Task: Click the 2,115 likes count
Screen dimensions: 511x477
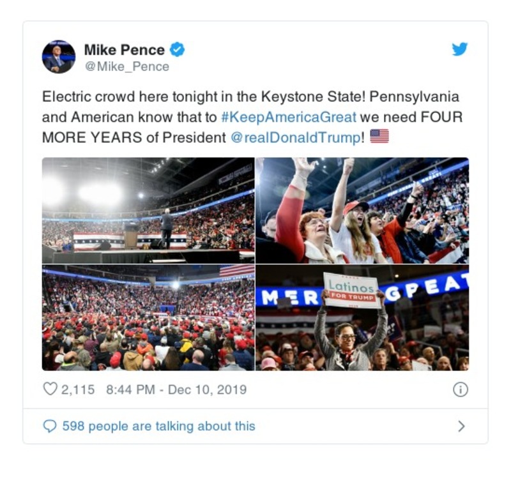Action: (79, 390)
